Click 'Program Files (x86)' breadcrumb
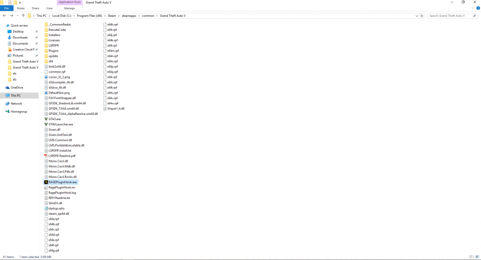 89,16
